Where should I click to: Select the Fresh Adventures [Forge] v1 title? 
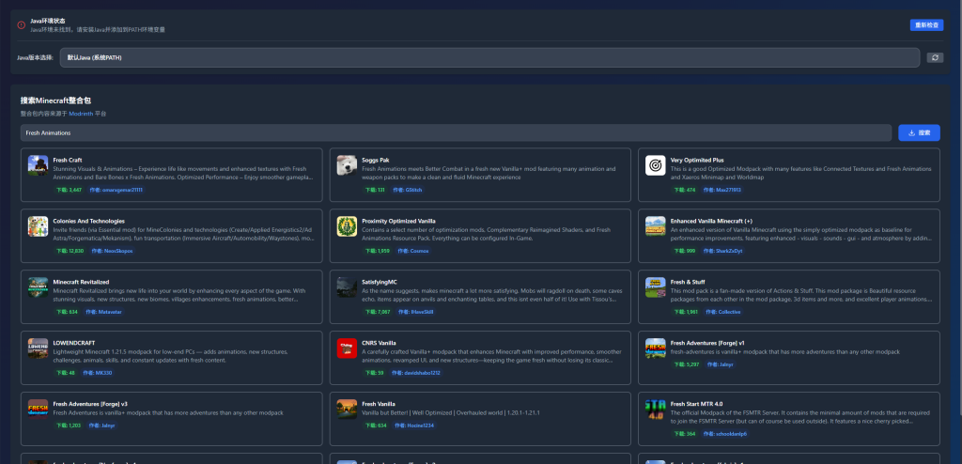tap(707, 343)
